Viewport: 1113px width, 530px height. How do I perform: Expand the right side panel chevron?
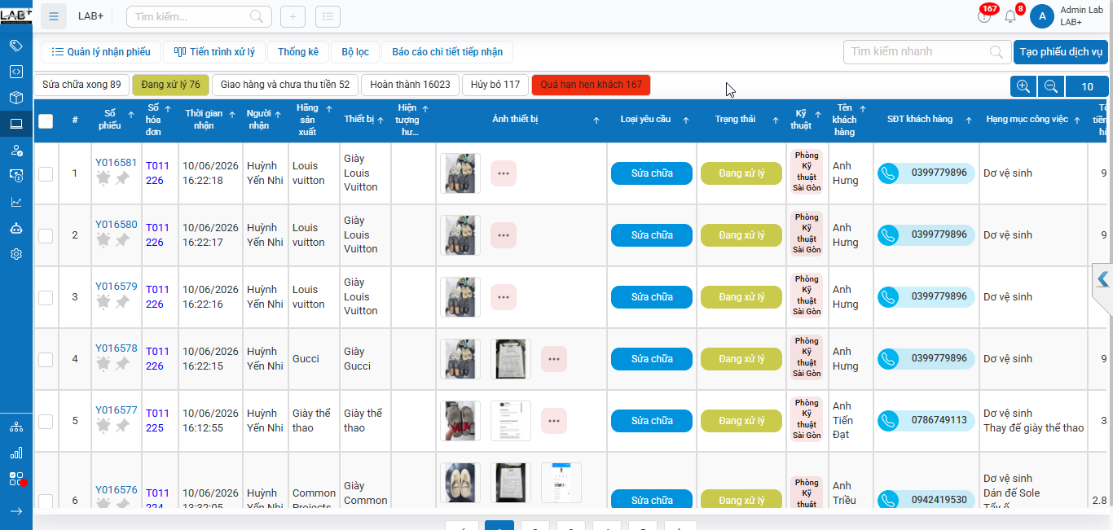click(x=1103, y=279)
